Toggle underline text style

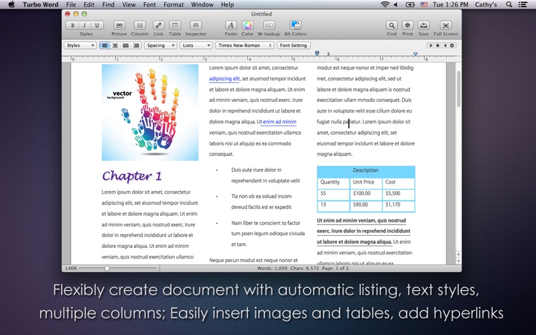point(97,25)
